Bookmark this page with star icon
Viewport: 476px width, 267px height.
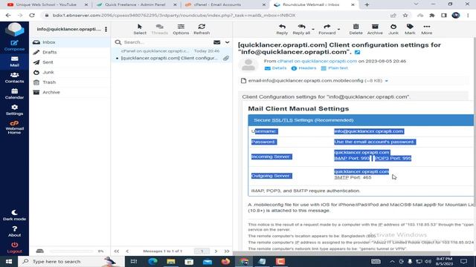coord(405,15)
